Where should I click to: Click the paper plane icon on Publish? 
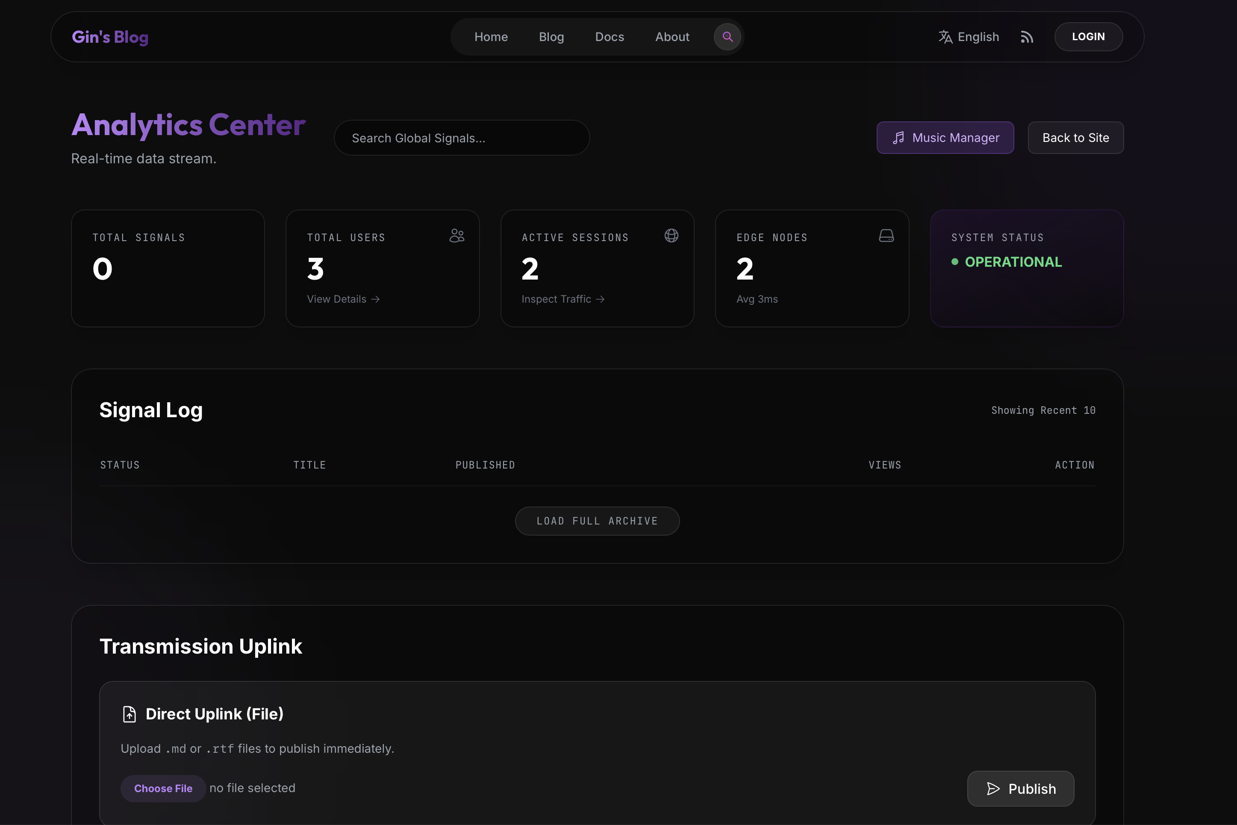point(993,789)
